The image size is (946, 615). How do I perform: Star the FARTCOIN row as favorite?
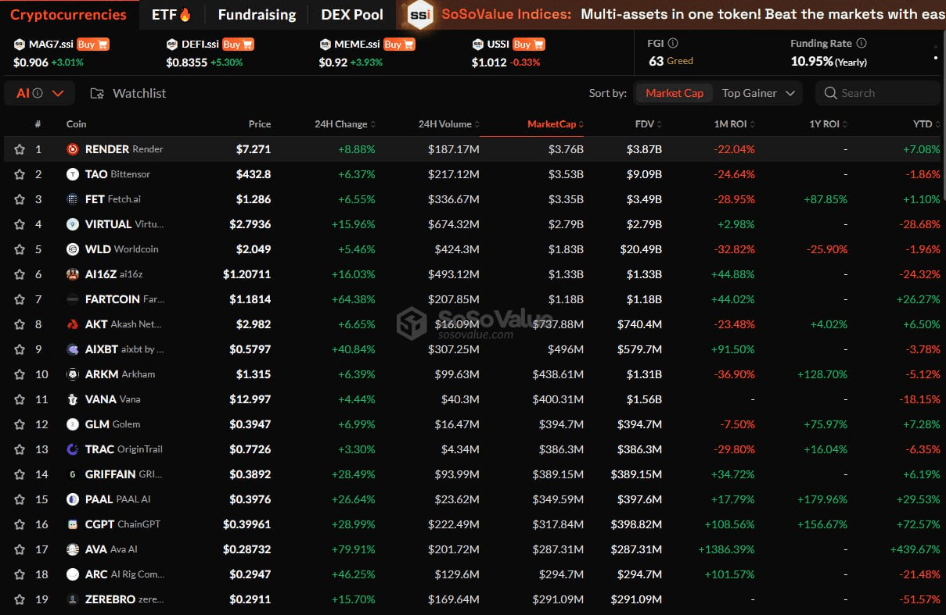coord(20,299)
